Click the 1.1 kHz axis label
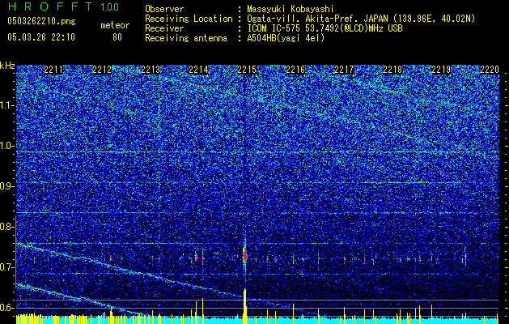The image size is (509, 324). tap(7, 105)
